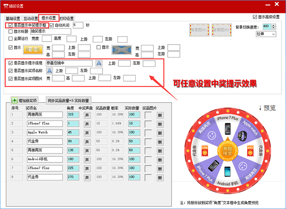Image resolution: width=286 pixels, height=209 pixels.
Task: Click the 砸金蛋 button image preview
Action: pos(33,50)
